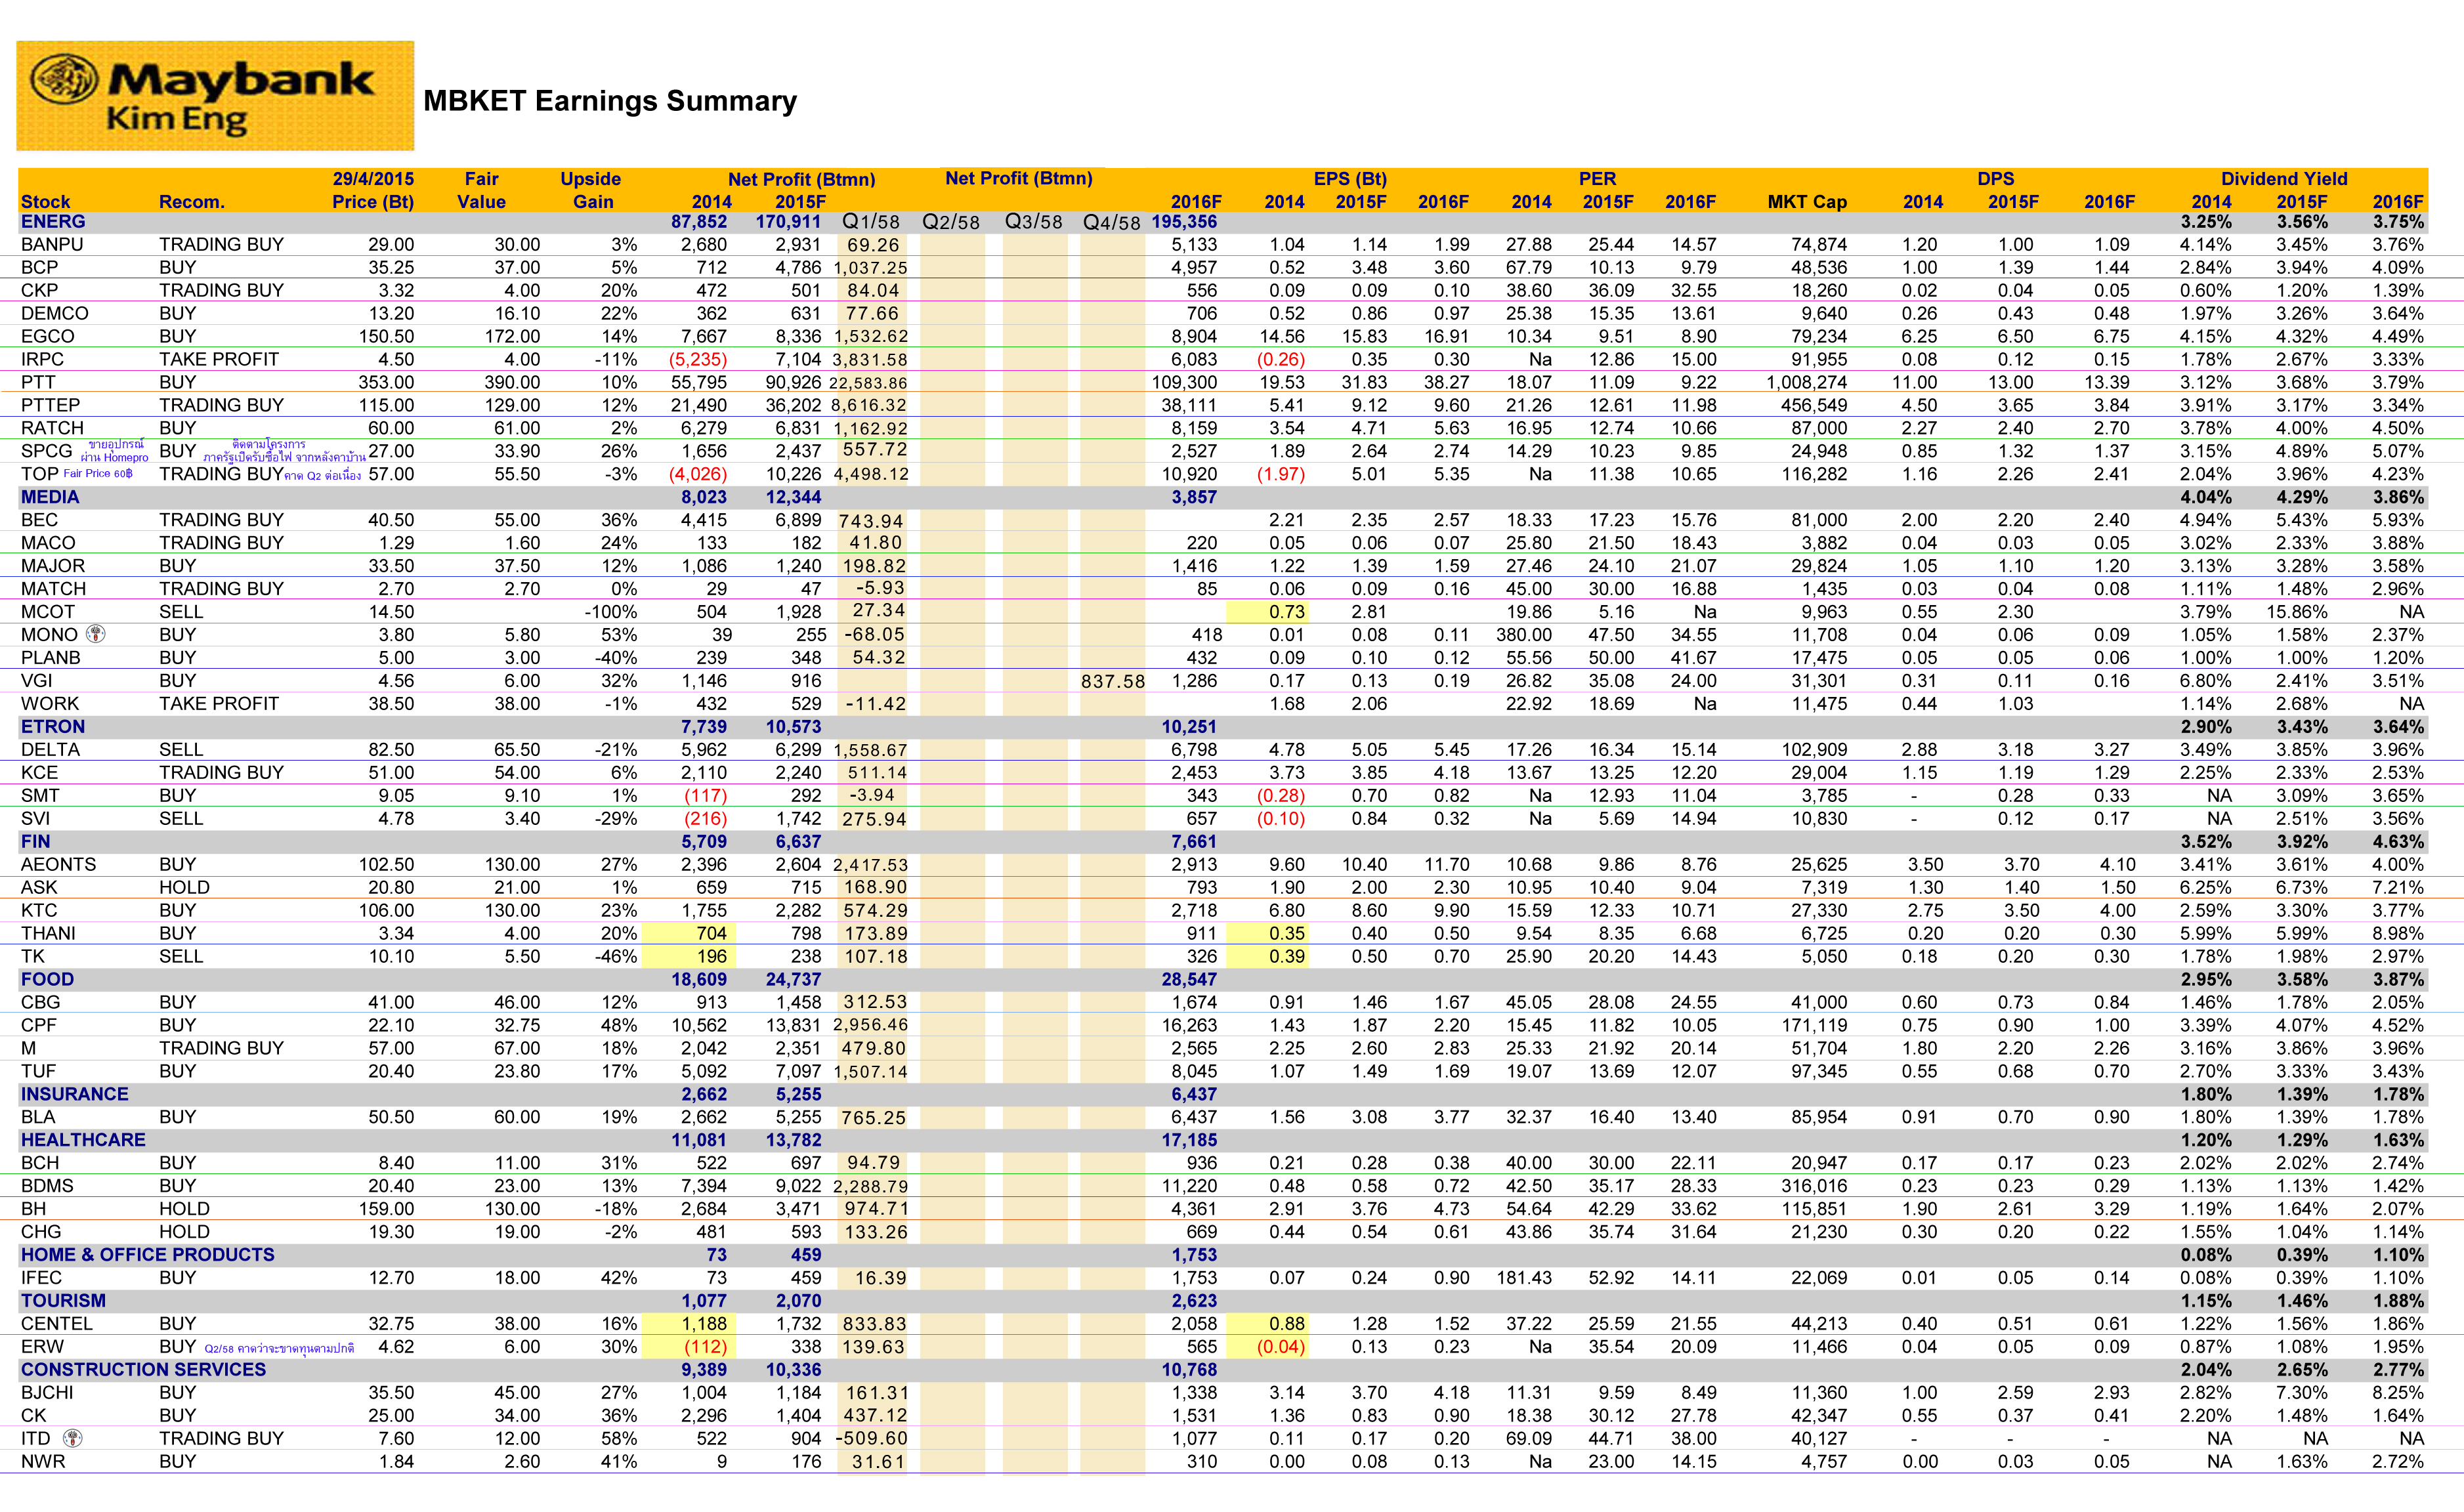
Task: Click the Upside Gain column header
Action: [x=591, y=190]
